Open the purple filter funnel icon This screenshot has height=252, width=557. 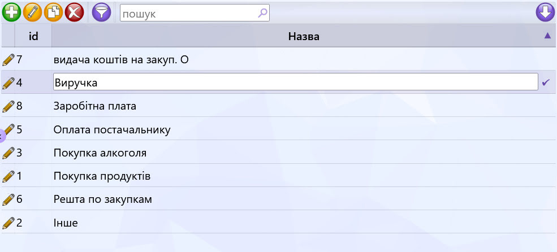tap(102, 13)
